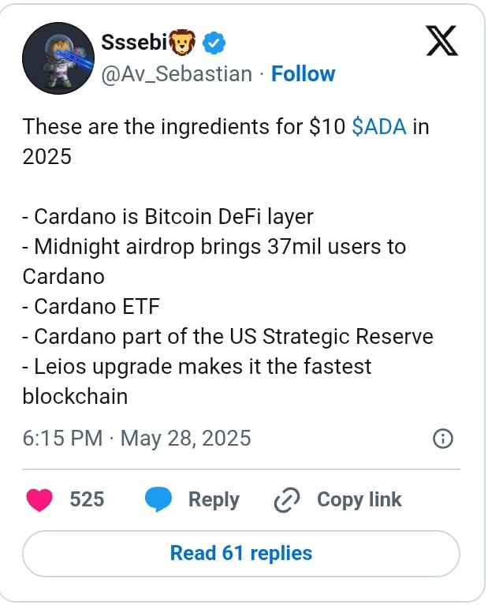Click the chain link copy icon
488x605 pixels.
pos(287,499)
